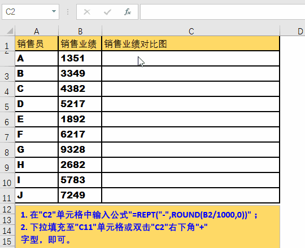Select column A header
The image size is (305, 248).
click(37, 31)
